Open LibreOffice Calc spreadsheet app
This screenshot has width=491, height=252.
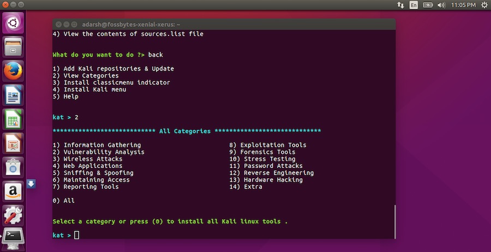(13, 119)
